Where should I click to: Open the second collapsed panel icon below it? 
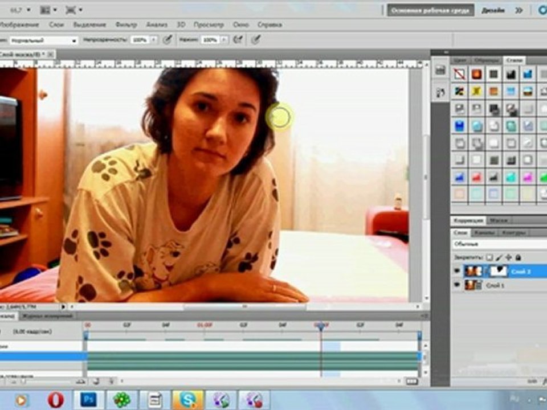[x=440, y=92]
